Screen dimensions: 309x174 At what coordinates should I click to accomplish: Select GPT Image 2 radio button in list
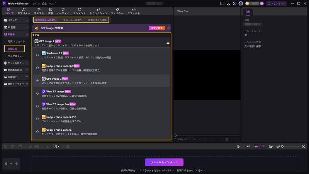37,80
